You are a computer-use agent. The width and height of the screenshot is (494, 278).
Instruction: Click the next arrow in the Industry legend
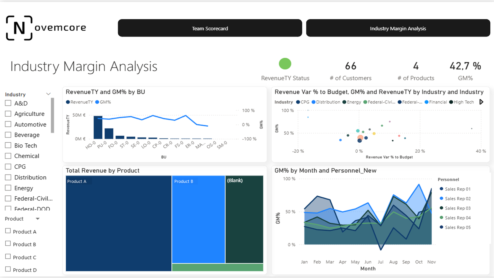481,102
